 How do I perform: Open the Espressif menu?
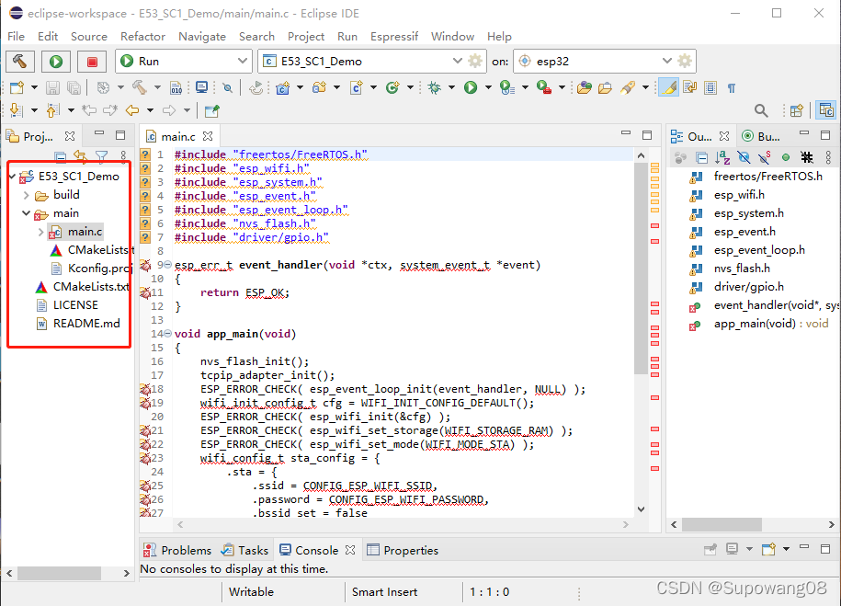[x=394, y=37]
